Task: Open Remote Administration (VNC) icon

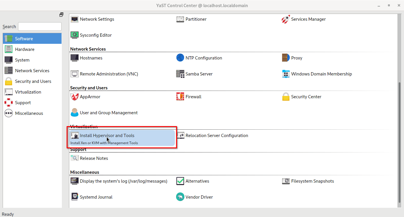Action: click(x=75, y=74)
